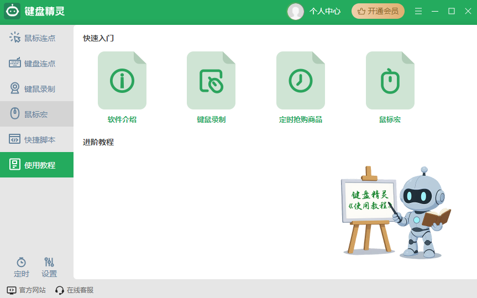Contact 在线客服 support
477x298 pixels.
pyautogui.click(x=74, y=290)
